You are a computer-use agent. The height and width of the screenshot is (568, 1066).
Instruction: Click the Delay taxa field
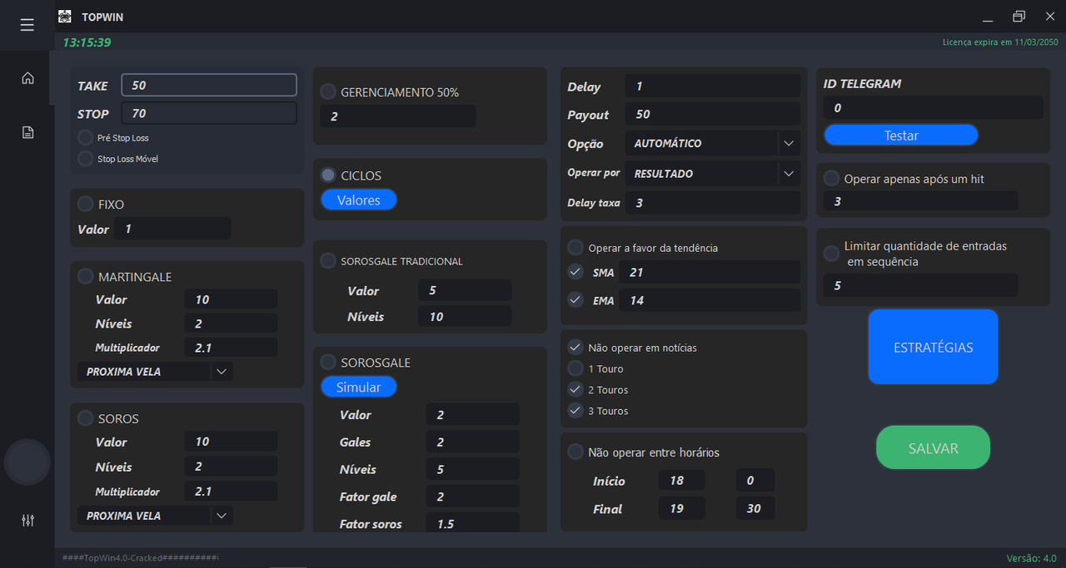pos(713,203)
